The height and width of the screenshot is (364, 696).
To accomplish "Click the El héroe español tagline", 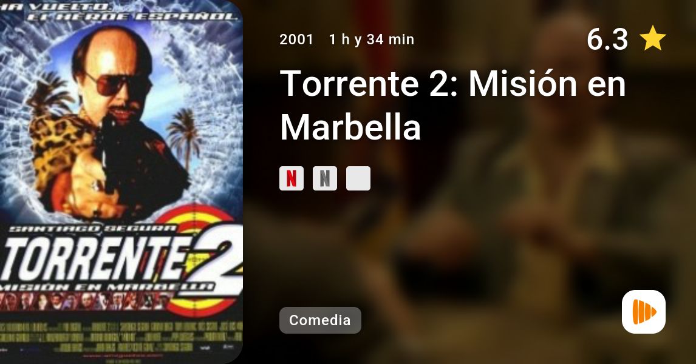I will (x=133, y=16).
